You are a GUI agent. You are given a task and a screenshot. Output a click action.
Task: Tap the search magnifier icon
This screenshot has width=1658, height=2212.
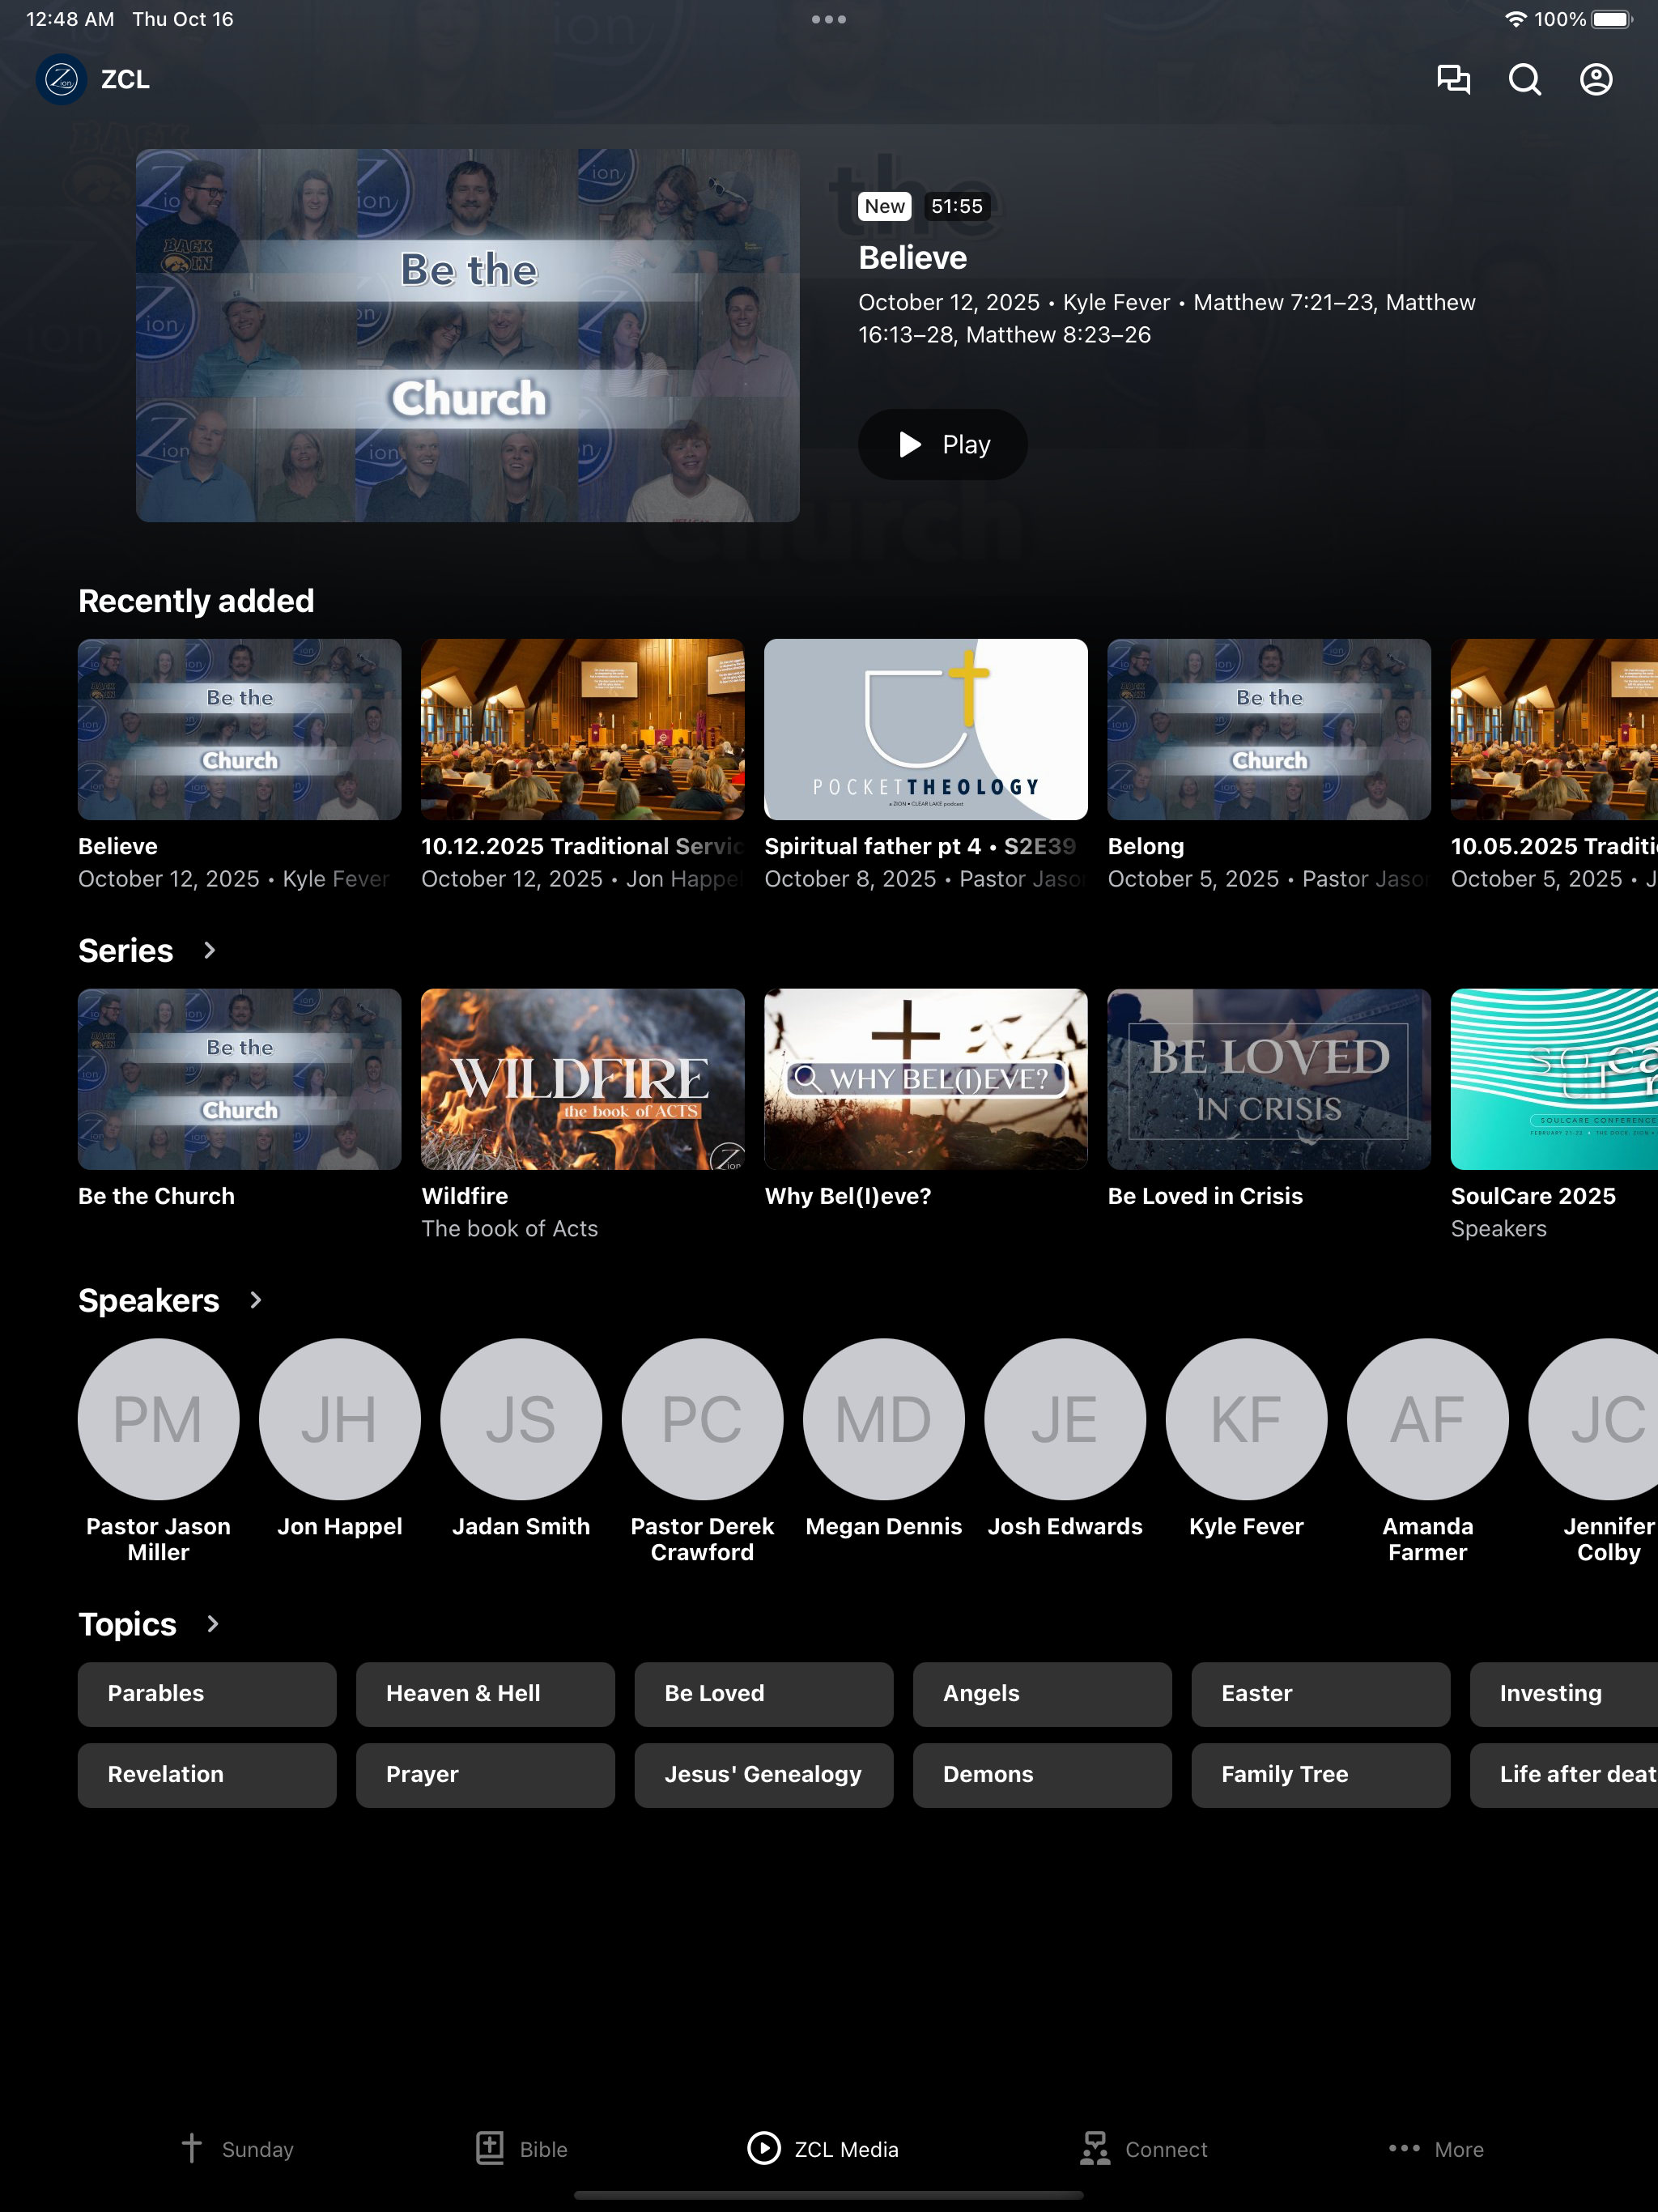1525,79
